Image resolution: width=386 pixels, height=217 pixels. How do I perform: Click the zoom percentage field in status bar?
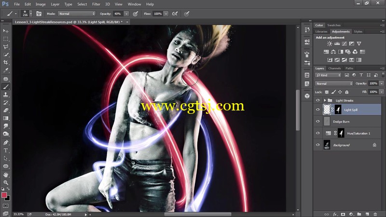[18, 214]
